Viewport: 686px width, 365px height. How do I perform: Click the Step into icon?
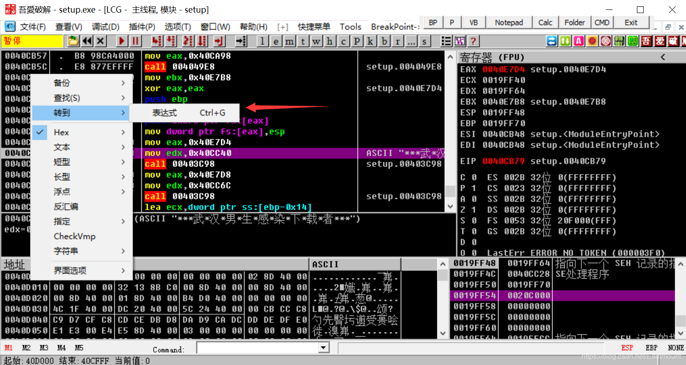click(x=157, y=41)
